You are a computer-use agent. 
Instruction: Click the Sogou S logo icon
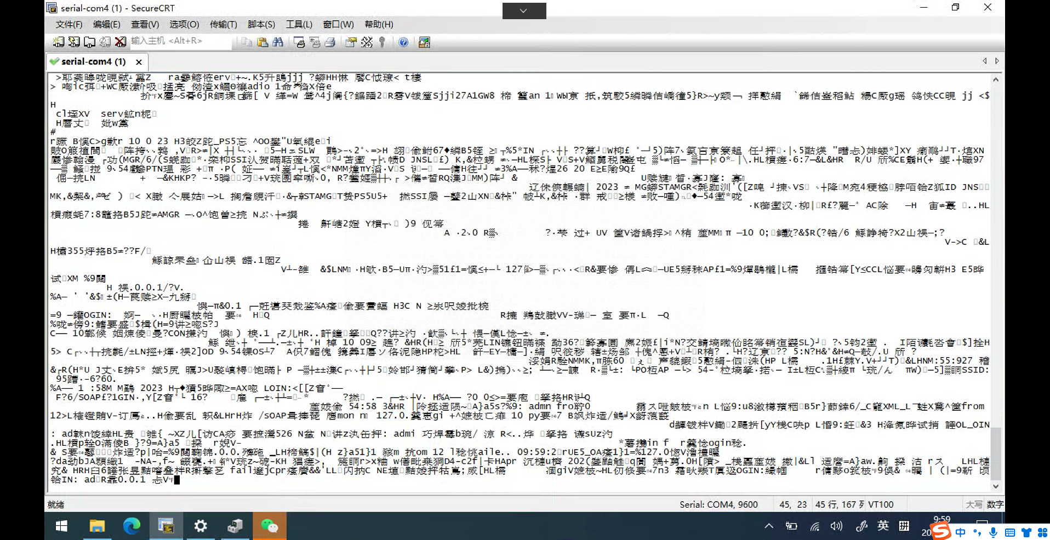coord(941,531)
